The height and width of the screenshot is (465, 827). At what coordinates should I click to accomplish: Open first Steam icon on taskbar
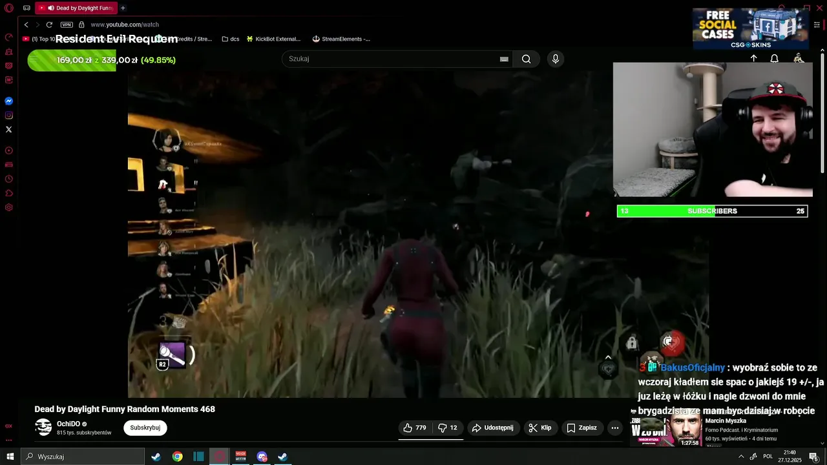pyautogui.click(x=156, y=457)
